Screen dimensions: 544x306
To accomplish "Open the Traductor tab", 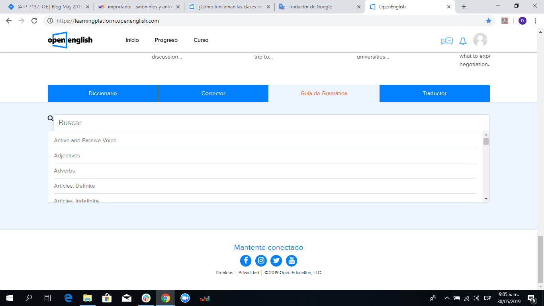I will click(434, 93).
